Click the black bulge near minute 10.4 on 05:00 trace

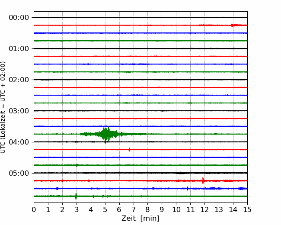click(x=181, y=173)
